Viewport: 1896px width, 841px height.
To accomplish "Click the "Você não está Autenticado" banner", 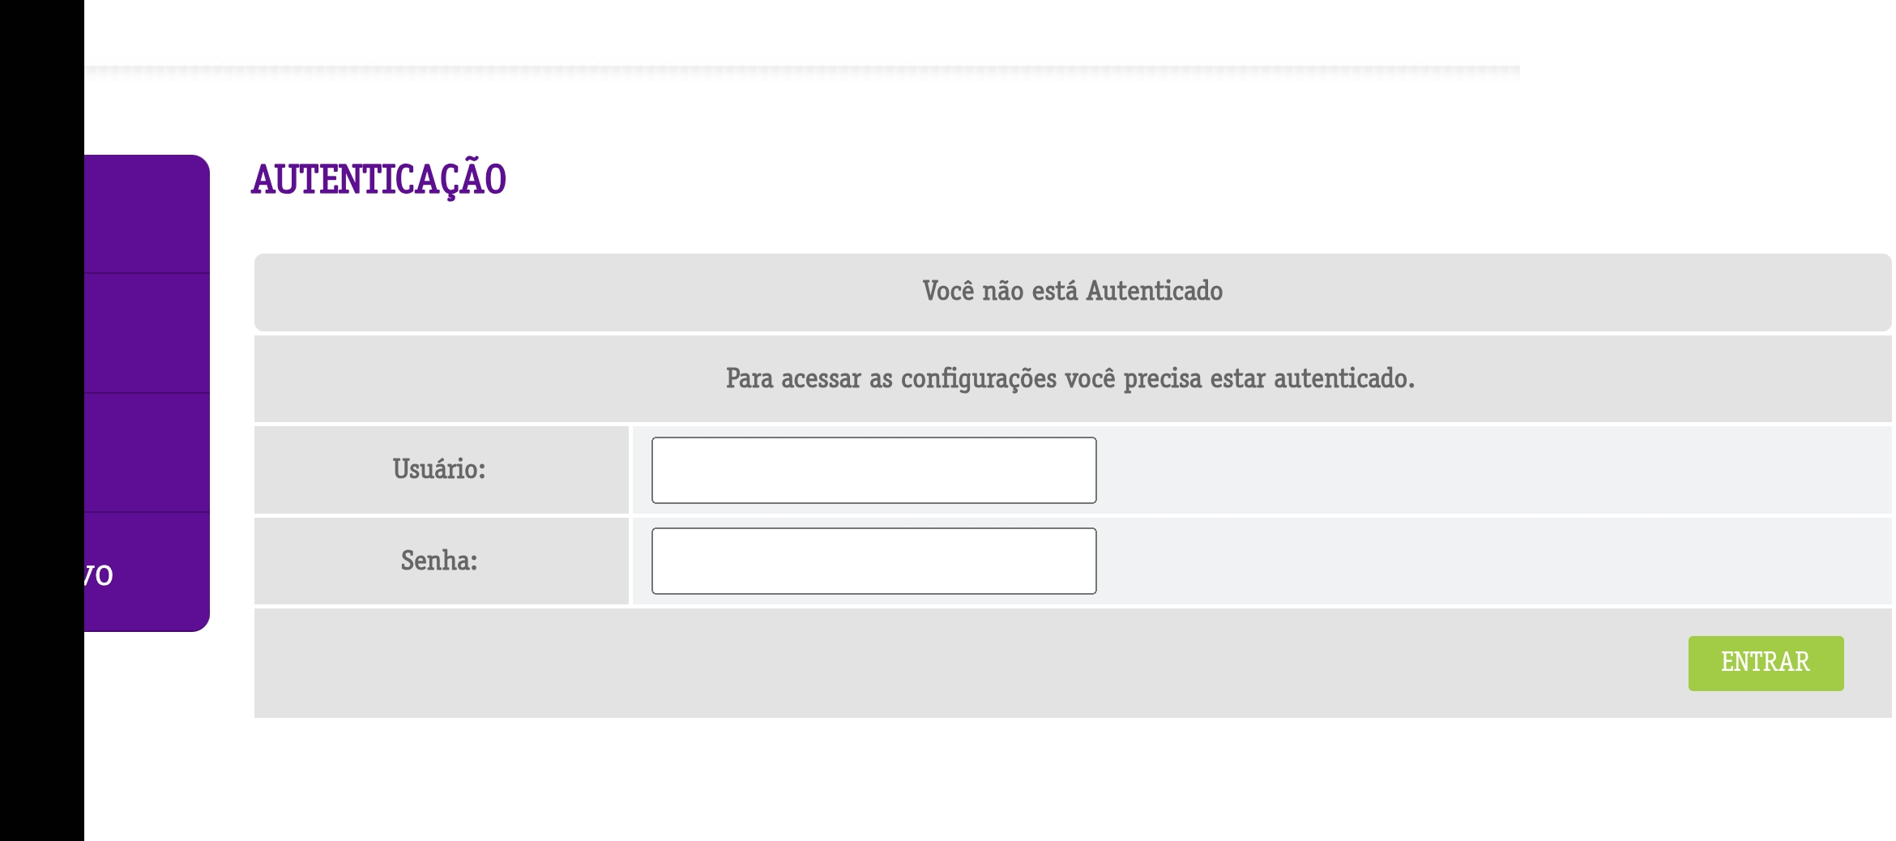I will [1073, 292].
